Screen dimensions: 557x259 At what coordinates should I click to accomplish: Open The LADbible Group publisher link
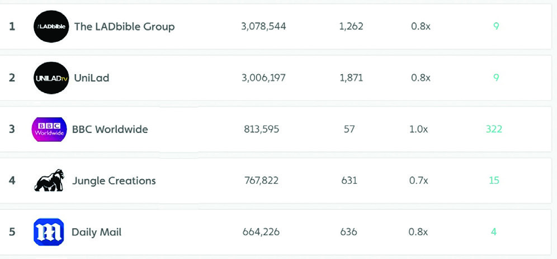124,27
